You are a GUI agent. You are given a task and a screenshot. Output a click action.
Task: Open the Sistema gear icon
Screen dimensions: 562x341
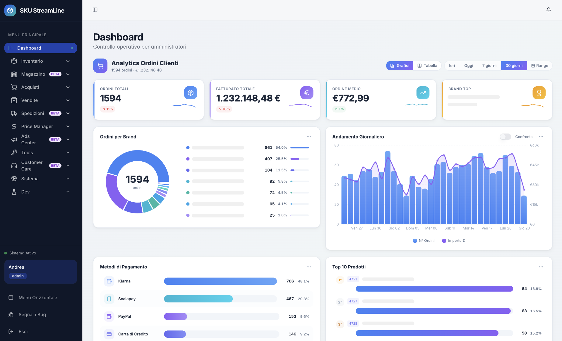pos(14,179)
